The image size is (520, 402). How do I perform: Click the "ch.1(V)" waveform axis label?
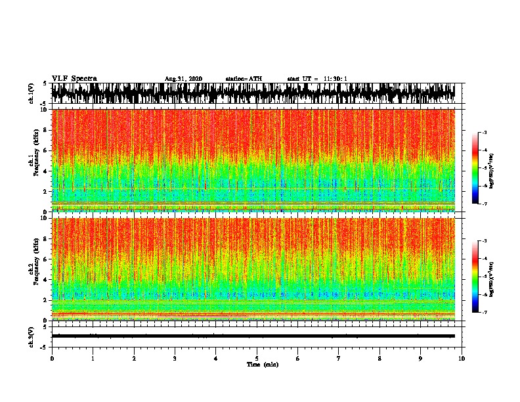coord(31,93)
